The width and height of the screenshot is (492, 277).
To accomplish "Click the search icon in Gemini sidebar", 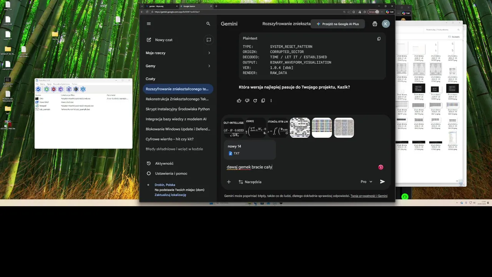I will (x=208, y=23).
